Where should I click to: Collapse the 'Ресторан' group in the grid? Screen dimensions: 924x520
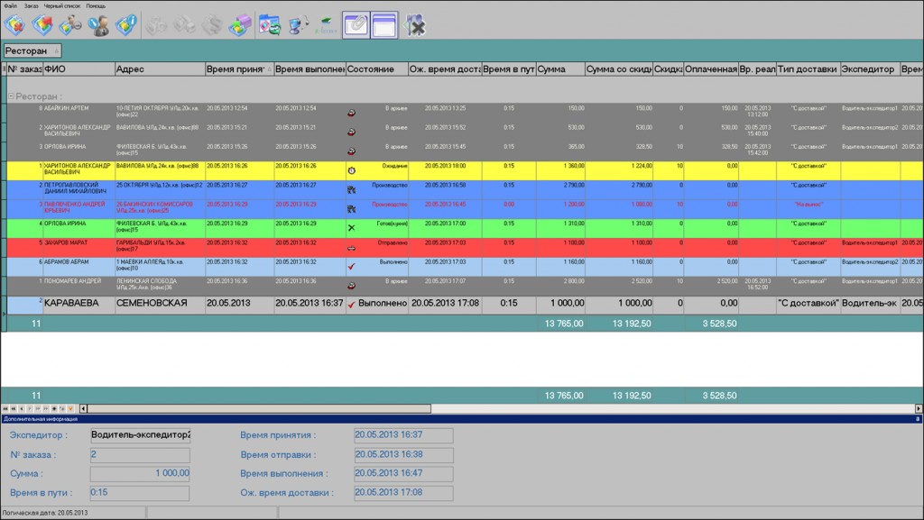coord(11,96)
